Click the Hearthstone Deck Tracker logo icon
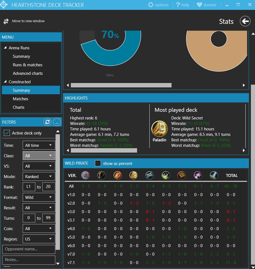The width and height of the screenshot is (255, 269). pos(4,5)
